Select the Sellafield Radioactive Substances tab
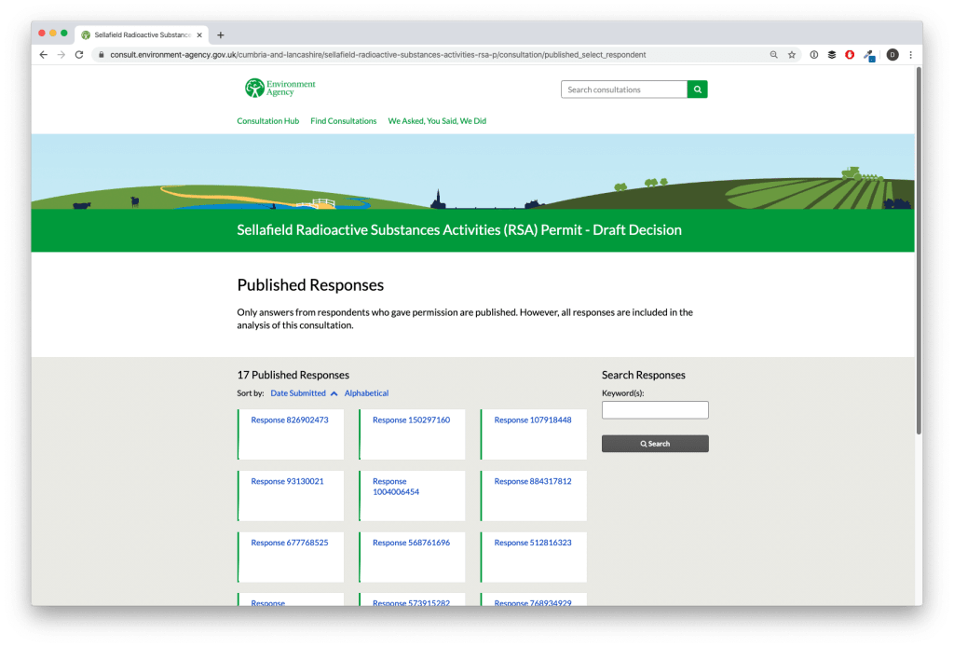Viewport: 954px width, 647px height. (x=142, y=35)
